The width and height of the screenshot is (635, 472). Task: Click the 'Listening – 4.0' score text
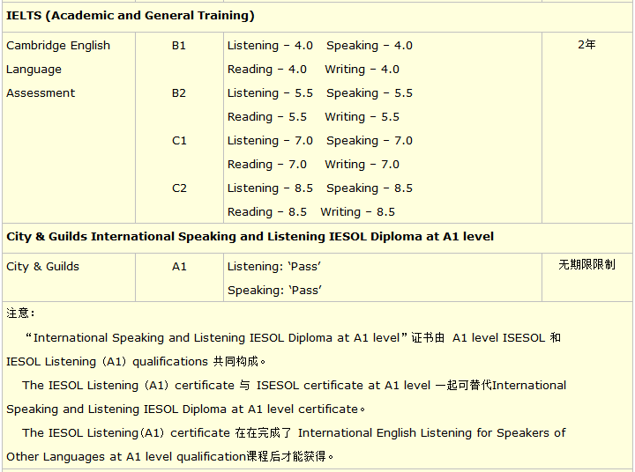(270, 46)
